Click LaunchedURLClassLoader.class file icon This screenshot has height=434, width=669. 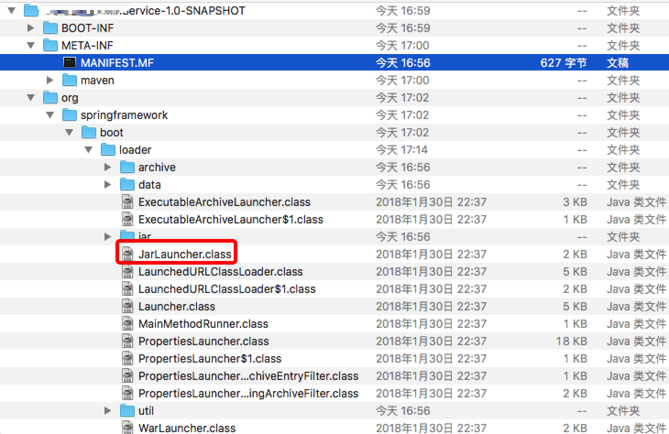tap(127, 271)
